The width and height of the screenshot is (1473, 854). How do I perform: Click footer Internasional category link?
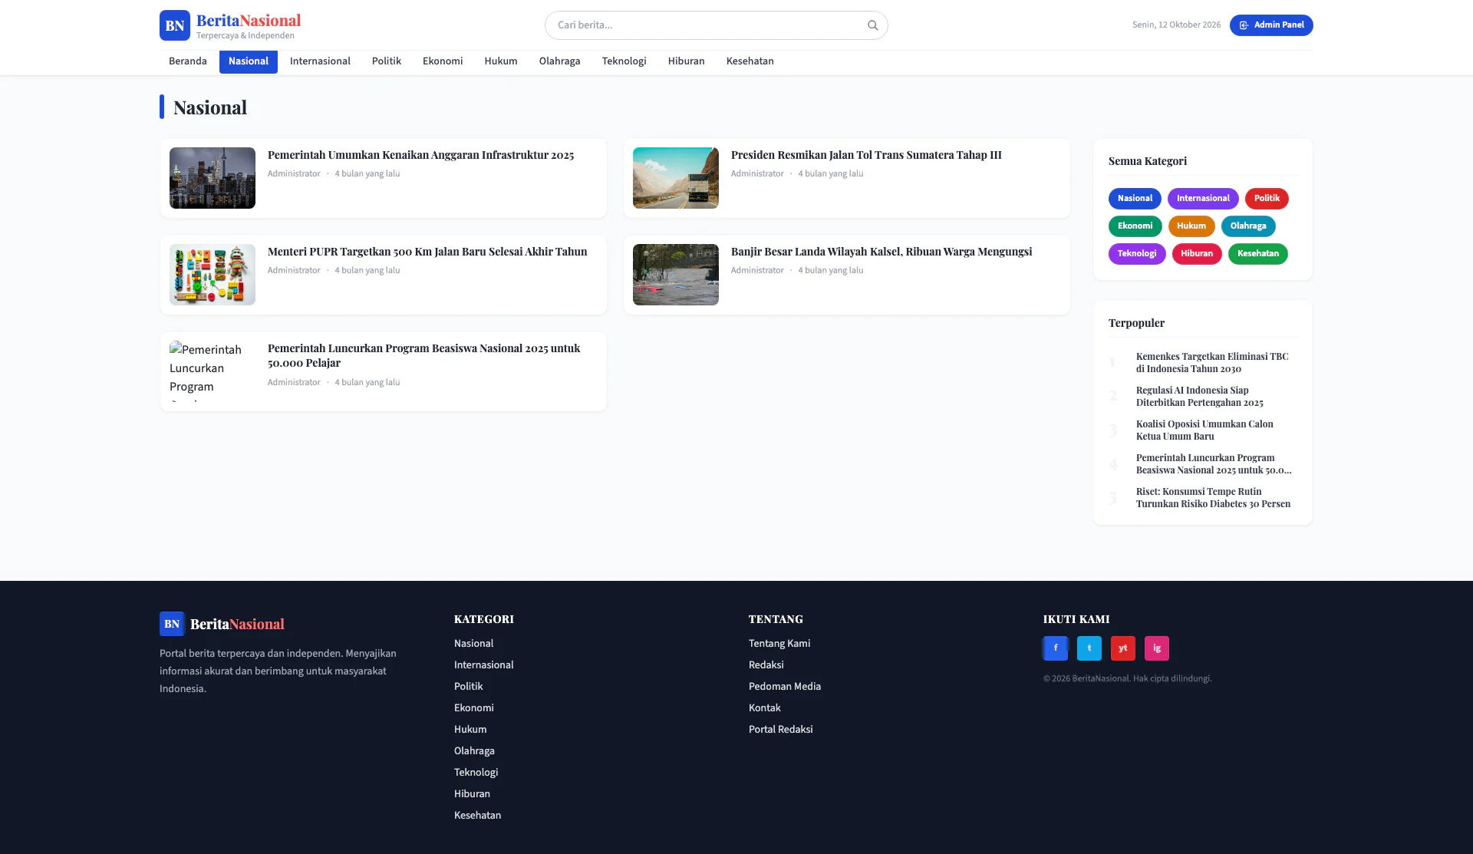click(484, 665)
